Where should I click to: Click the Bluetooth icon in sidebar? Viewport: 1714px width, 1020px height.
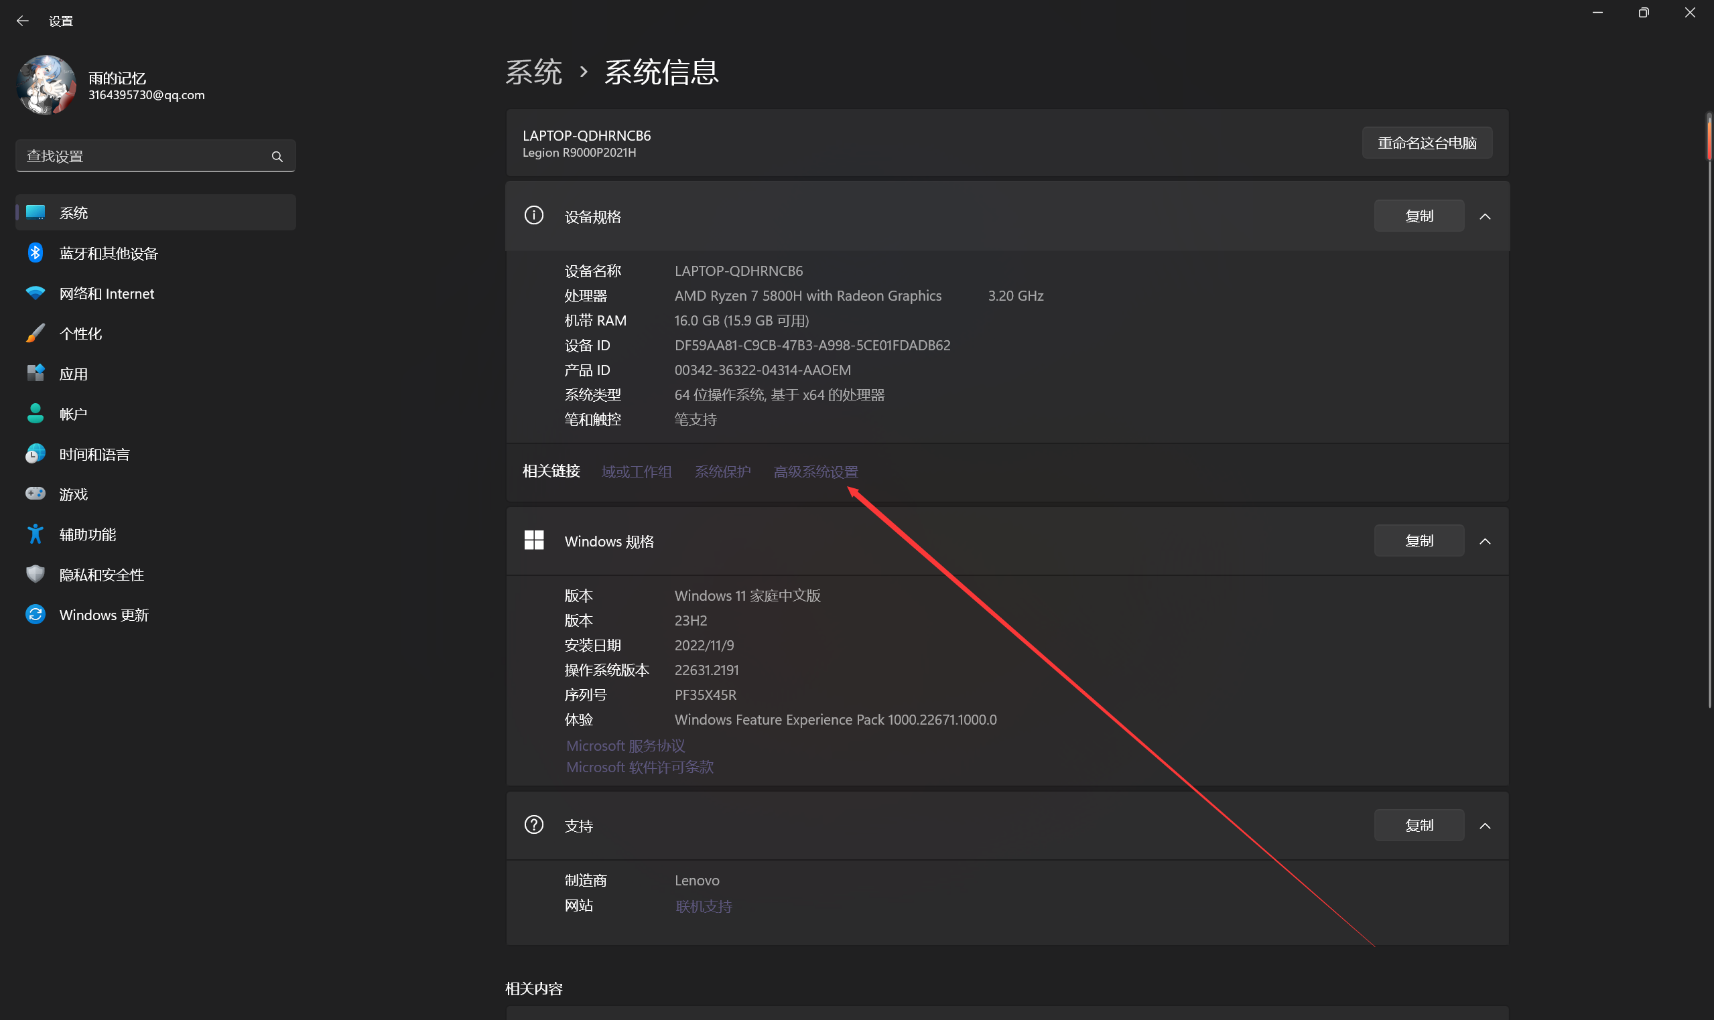pos(35,253)
